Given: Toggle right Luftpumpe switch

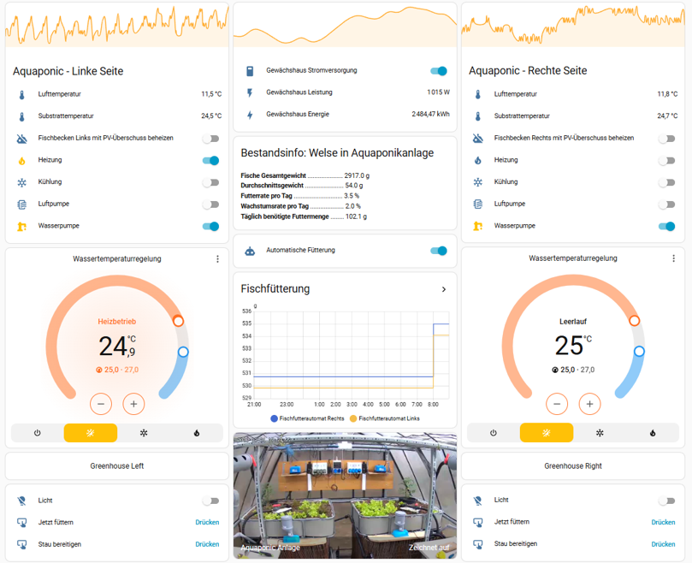Looking at the screenshot, I should pos(667,204).
